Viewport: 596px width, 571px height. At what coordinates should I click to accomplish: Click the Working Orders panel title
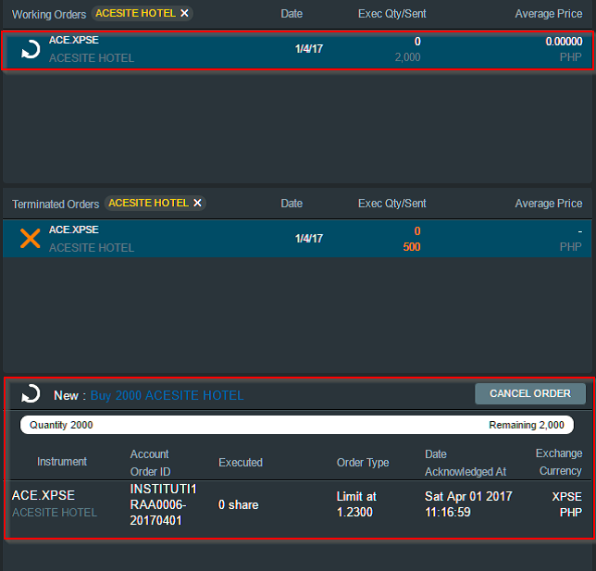click(x=49, y=15)
